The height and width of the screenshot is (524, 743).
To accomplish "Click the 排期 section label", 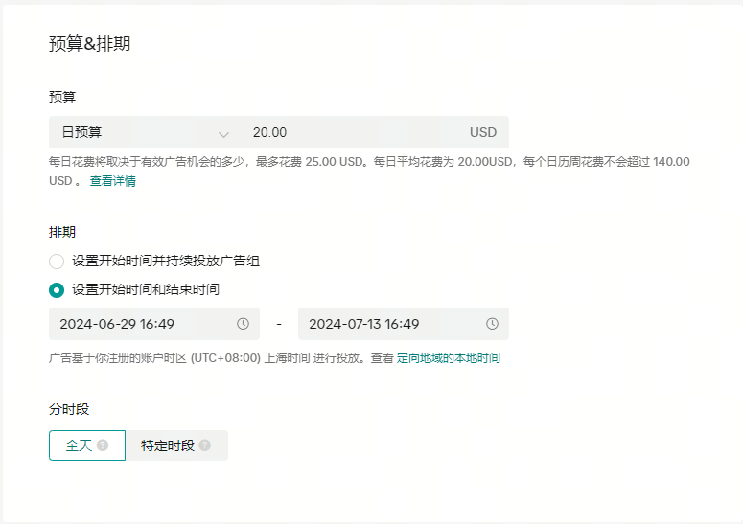I will click(x=62, y=232).
